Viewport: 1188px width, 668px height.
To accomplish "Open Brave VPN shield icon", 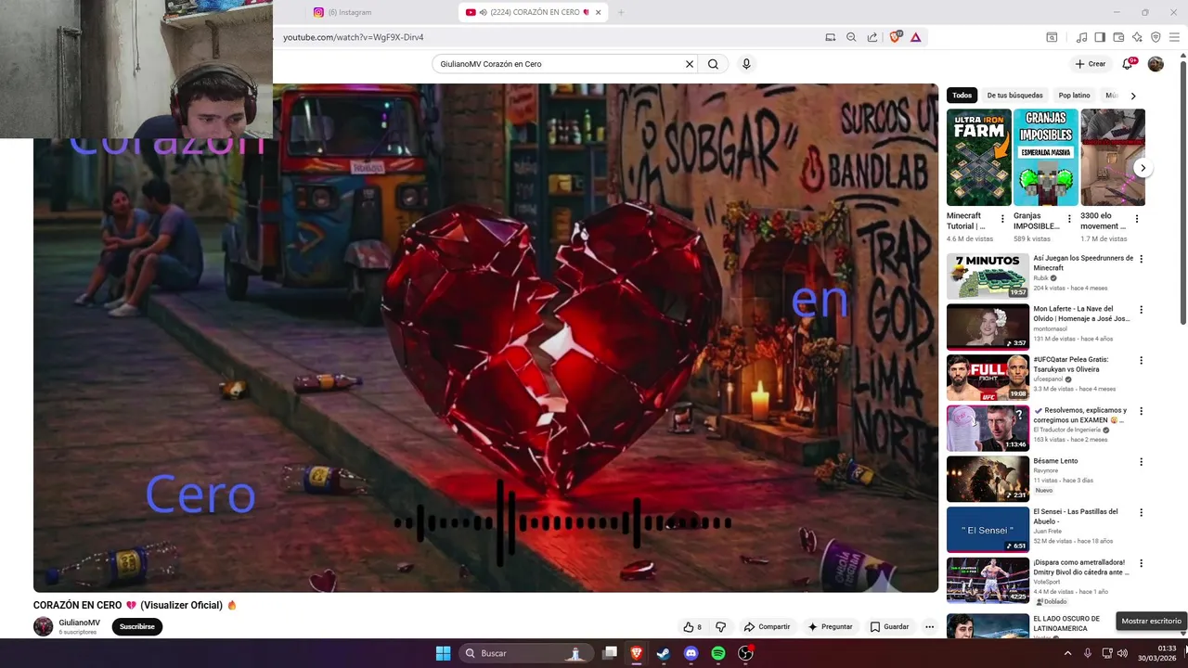I will click(x=1156, y=37).
